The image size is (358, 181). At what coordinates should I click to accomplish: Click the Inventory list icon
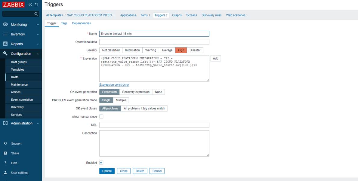5,34
